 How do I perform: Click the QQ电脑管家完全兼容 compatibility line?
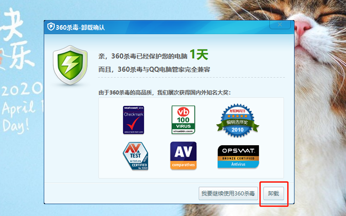coord(155,69)
